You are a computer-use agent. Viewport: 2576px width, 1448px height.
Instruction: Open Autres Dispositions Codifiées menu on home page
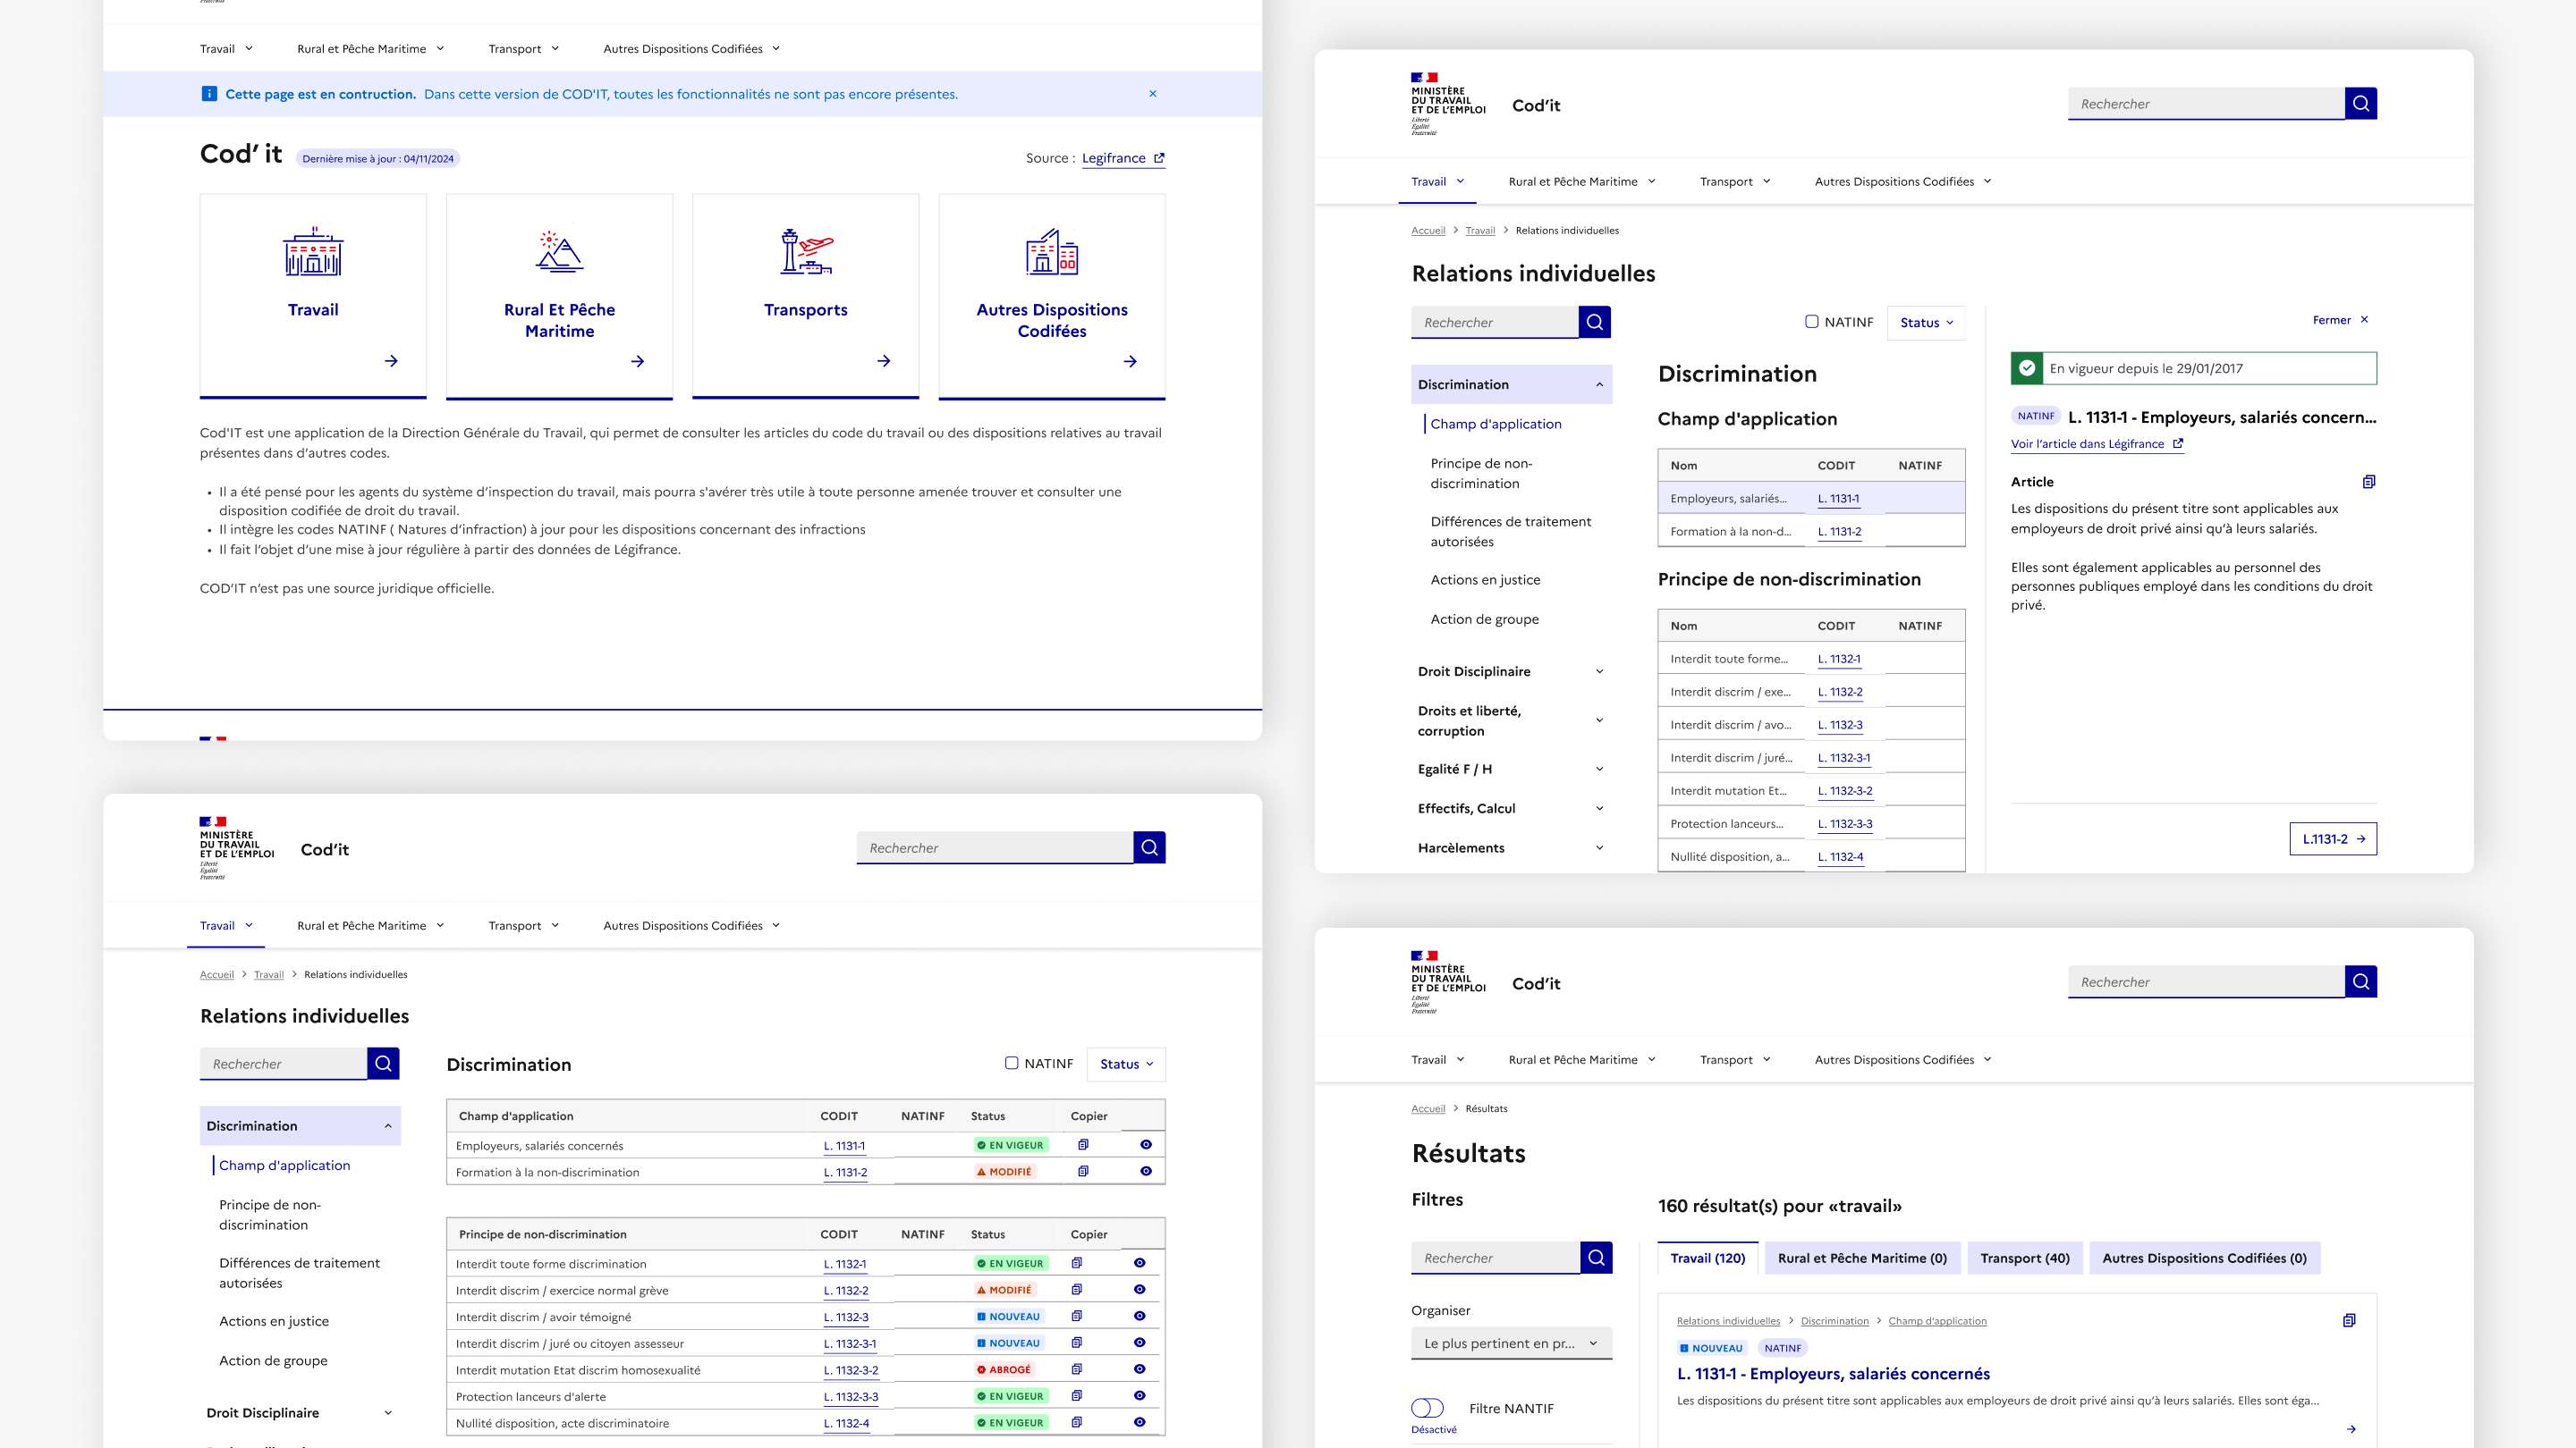(691, 49)
